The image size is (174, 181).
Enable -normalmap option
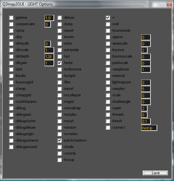coord(60,108)
